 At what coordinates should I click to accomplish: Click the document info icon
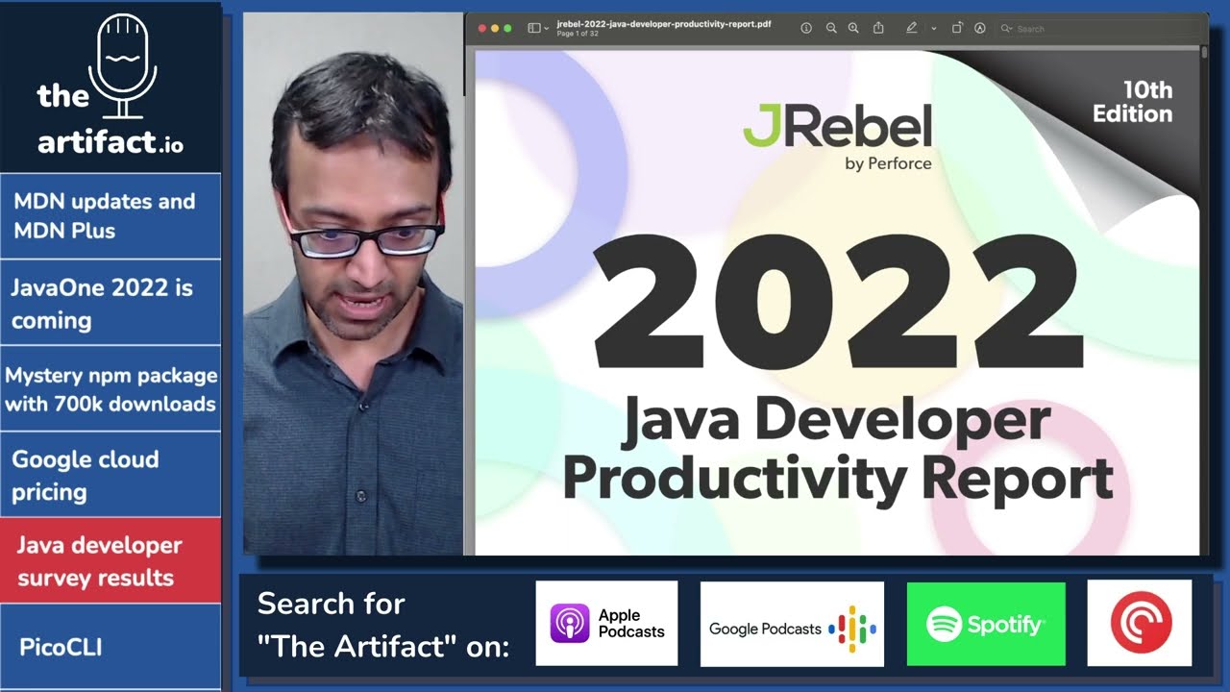tap(806, 29)
